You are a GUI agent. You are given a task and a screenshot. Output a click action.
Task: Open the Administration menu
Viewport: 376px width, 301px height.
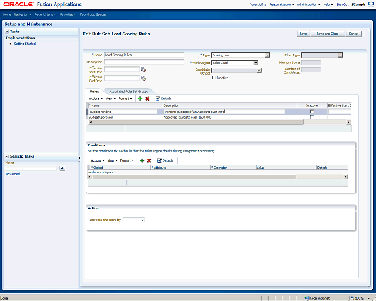click(308, 4)
